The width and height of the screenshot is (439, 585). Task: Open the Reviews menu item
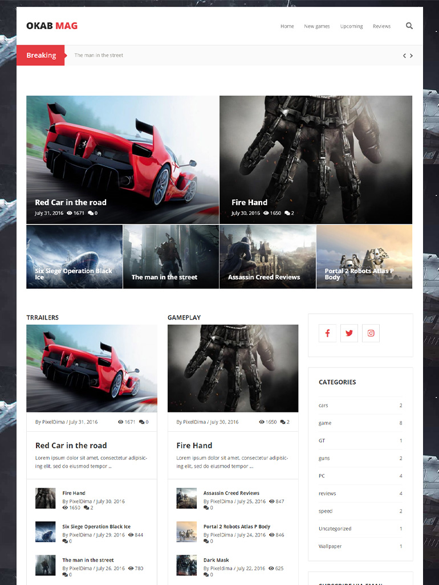[381, 26]
